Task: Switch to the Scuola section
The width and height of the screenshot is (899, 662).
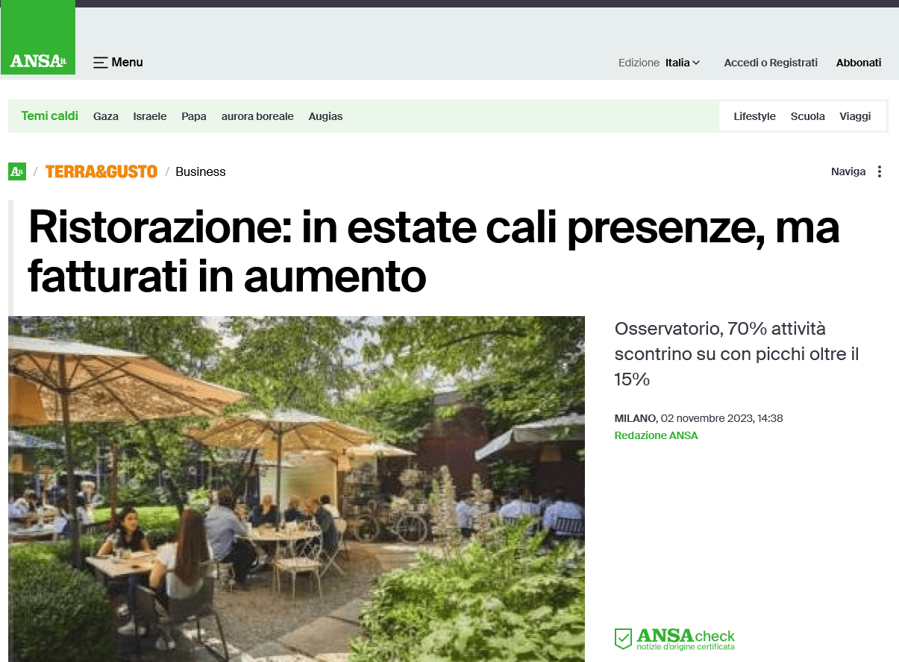Action: (808, 116)
